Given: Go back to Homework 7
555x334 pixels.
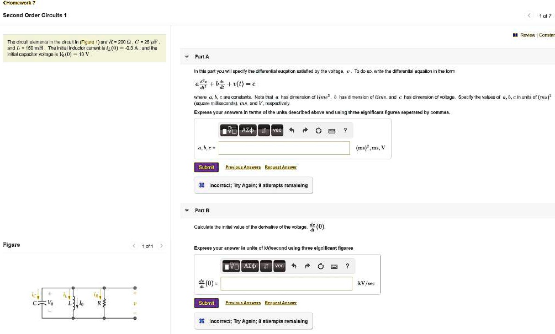Looking at the screenshot, I should click(x=19, y=3).
